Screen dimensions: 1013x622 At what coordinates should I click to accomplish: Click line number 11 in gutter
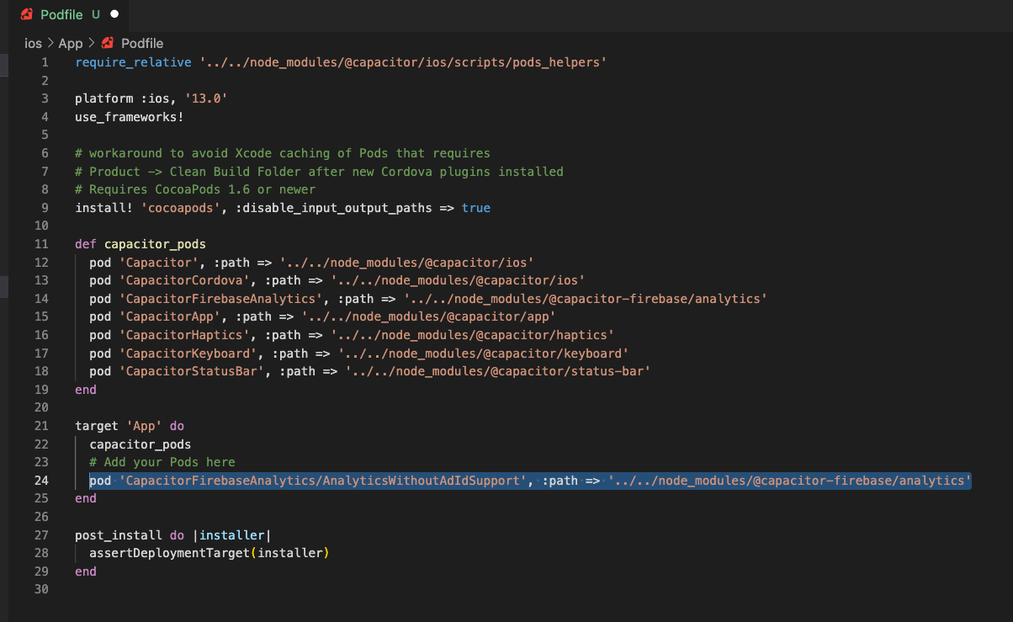pyautogui.click(x=42, y=244)
